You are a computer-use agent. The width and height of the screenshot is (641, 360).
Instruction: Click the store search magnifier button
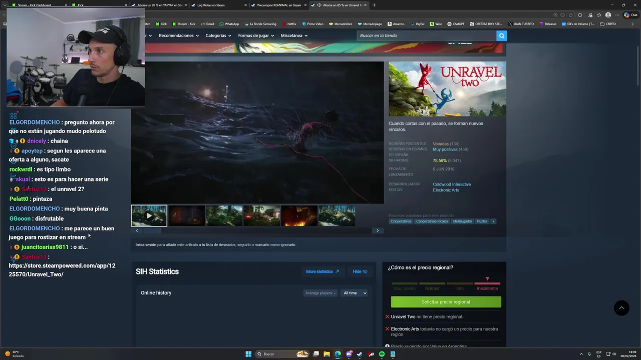501,35
